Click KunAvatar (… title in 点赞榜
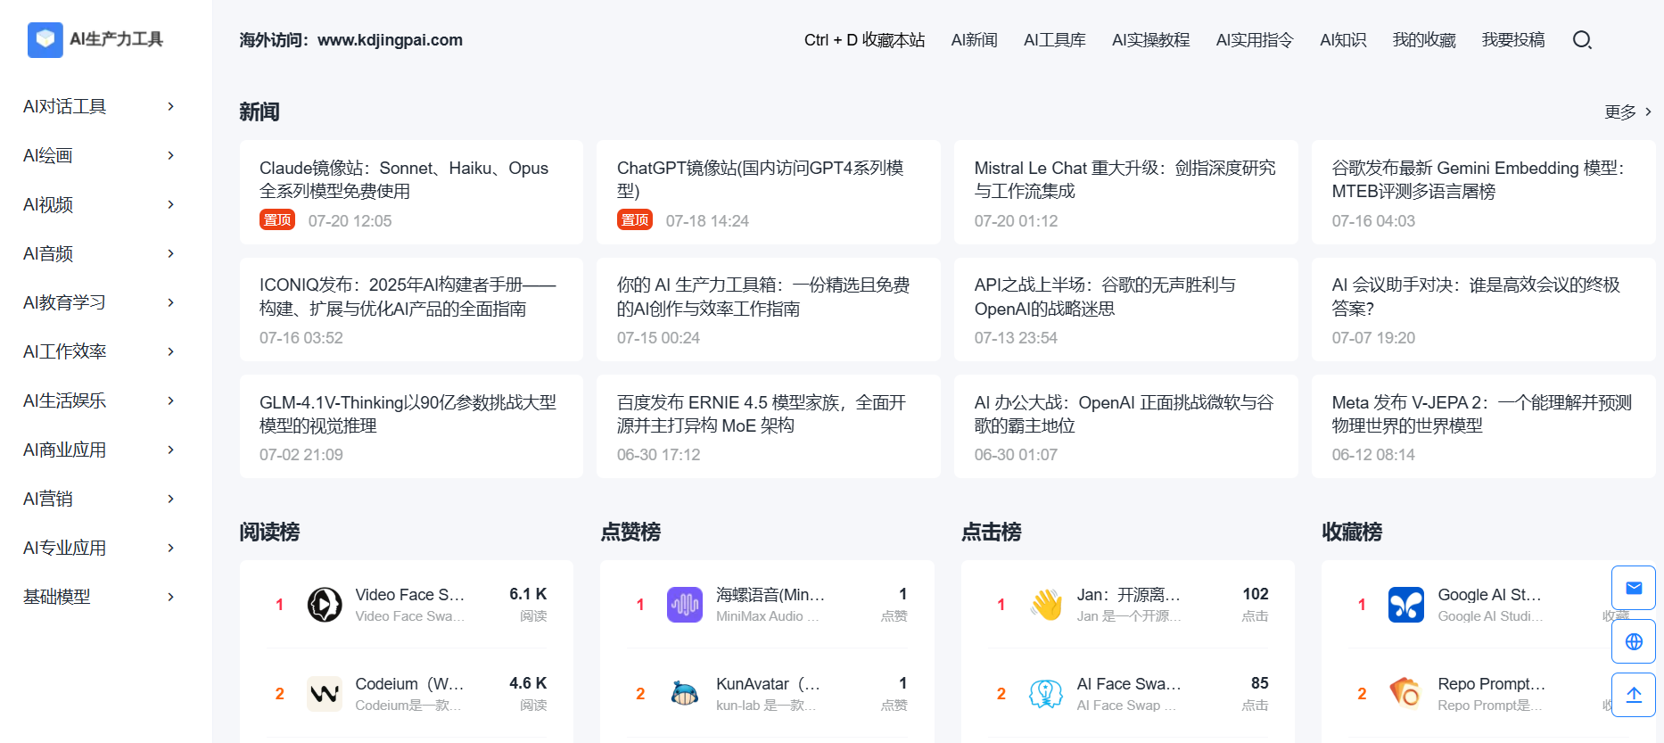1664x743 pixels. point(768,684)
